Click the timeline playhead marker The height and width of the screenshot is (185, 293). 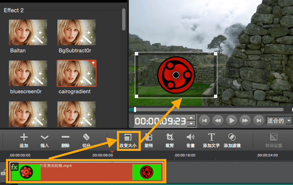112,152
